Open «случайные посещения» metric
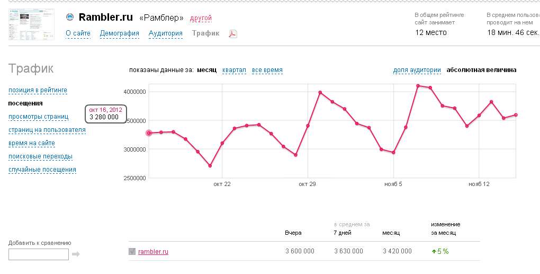The image size is (540, 274). click(x=42, y=170)
